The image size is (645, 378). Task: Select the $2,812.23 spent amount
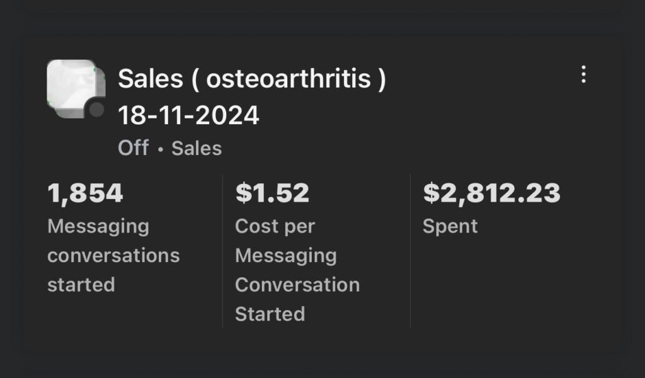pyautogui.click(x=491, y=193)
